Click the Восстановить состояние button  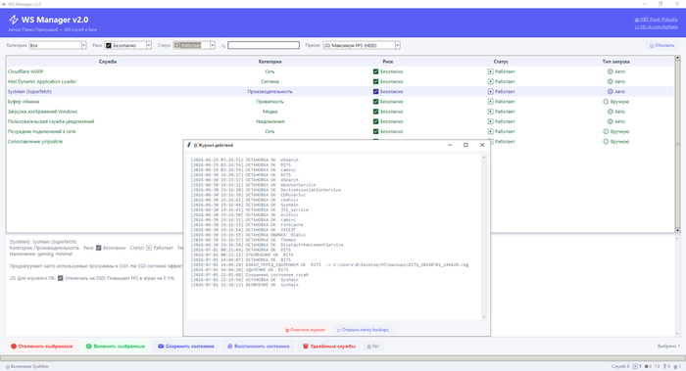(x=258, y=347)
